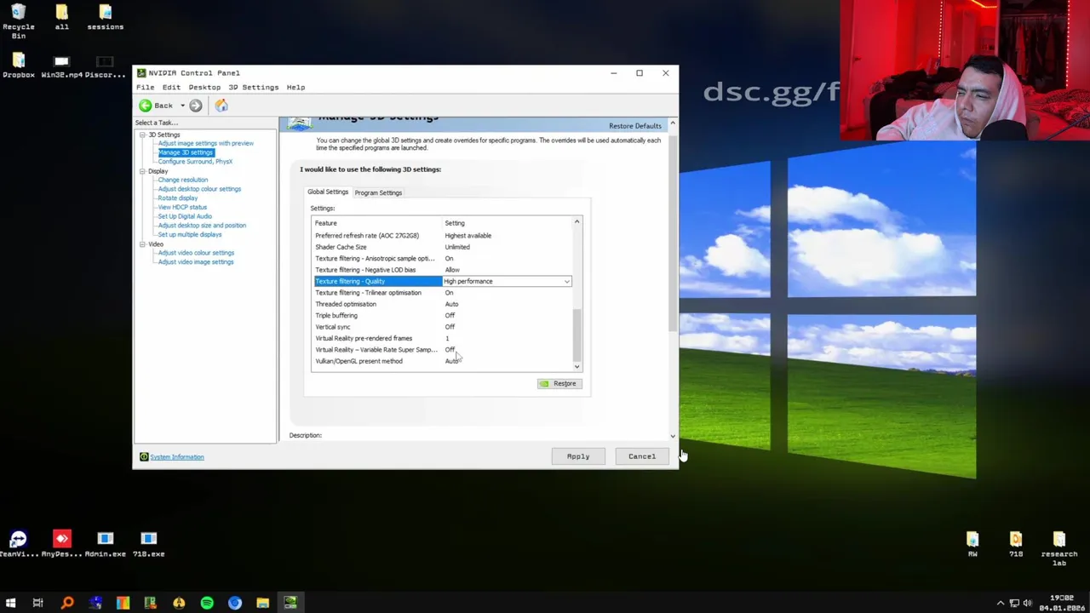1090x613 pixels.
Task: Click the System Information icon
Action: point(144,457)
